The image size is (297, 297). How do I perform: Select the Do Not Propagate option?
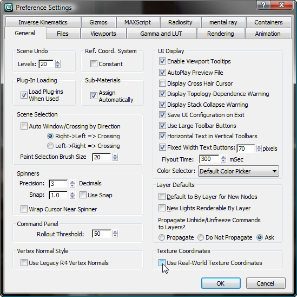(201, 237)
